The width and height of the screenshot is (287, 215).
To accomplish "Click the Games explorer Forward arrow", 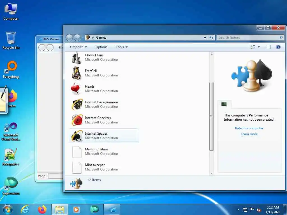I will pos(77,38).
